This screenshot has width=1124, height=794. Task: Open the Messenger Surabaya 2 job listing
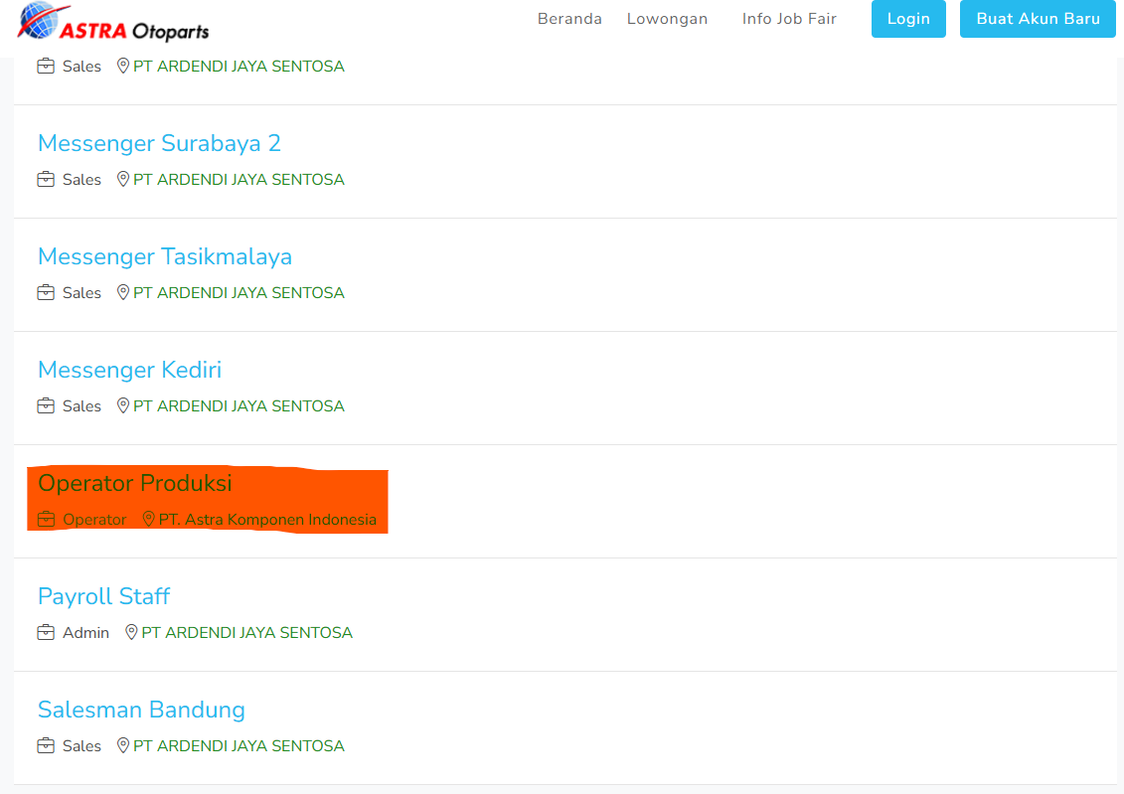(159, 143)
